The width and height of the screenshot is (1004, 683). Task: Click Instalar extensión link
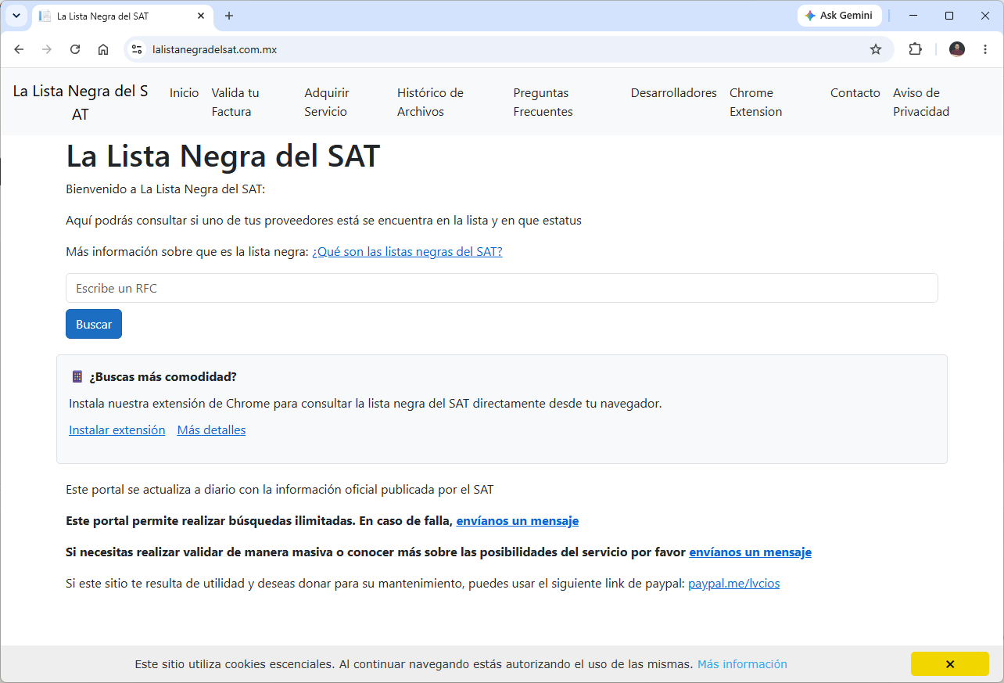(117, 430)
